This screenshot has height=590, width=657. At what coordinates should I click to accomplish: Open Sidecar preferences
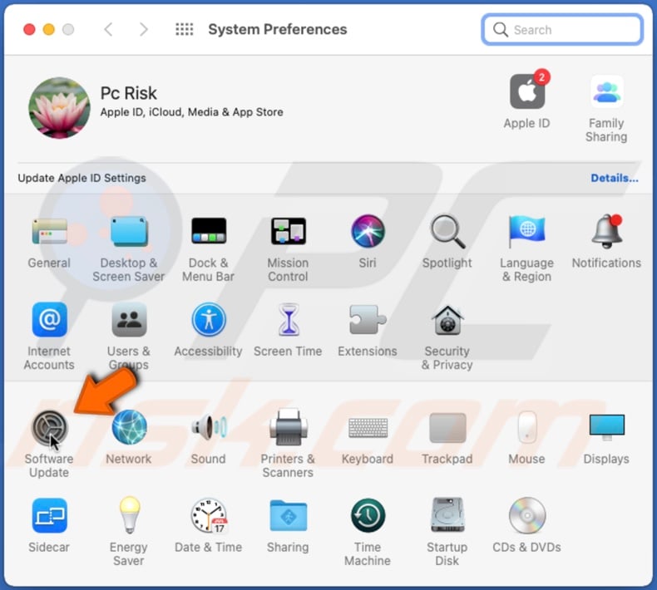pyautogui.click(x=49, y=515)
